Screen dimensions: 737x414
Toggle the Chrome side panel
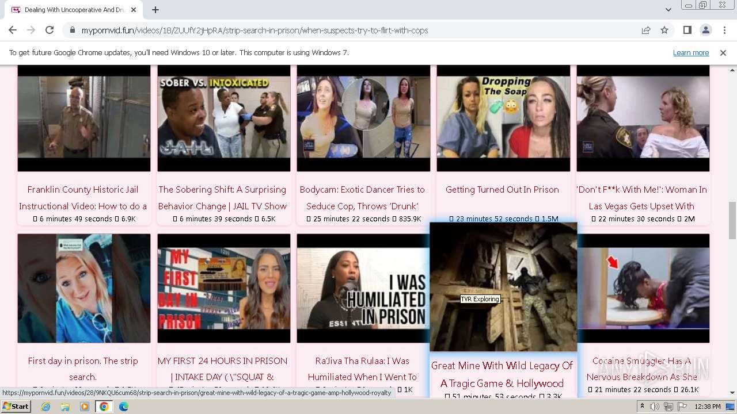pos(687,30)
